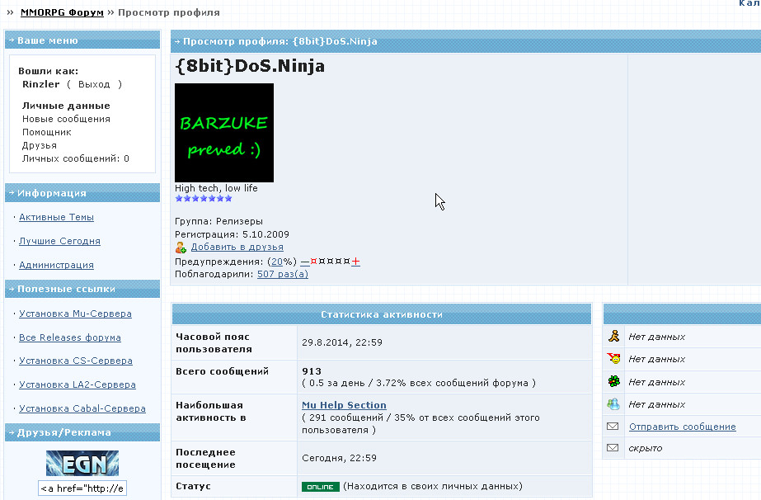Click the 29.8.2014, 22:59 timezone value
Screen dimensions: 761x500
[x=342, y=342]
